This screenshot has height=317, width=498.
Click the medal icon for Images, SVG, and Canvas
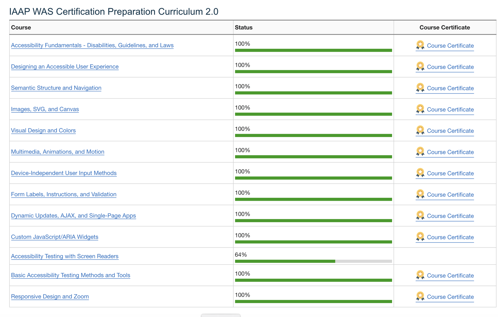[x=420, y=109]
